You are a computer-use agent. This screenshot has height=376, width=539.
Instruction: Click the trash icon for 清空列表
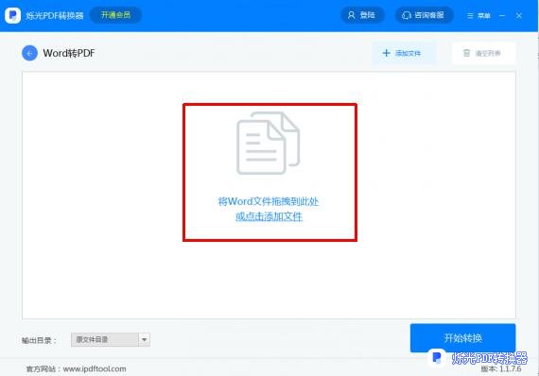tap(466, 53)
